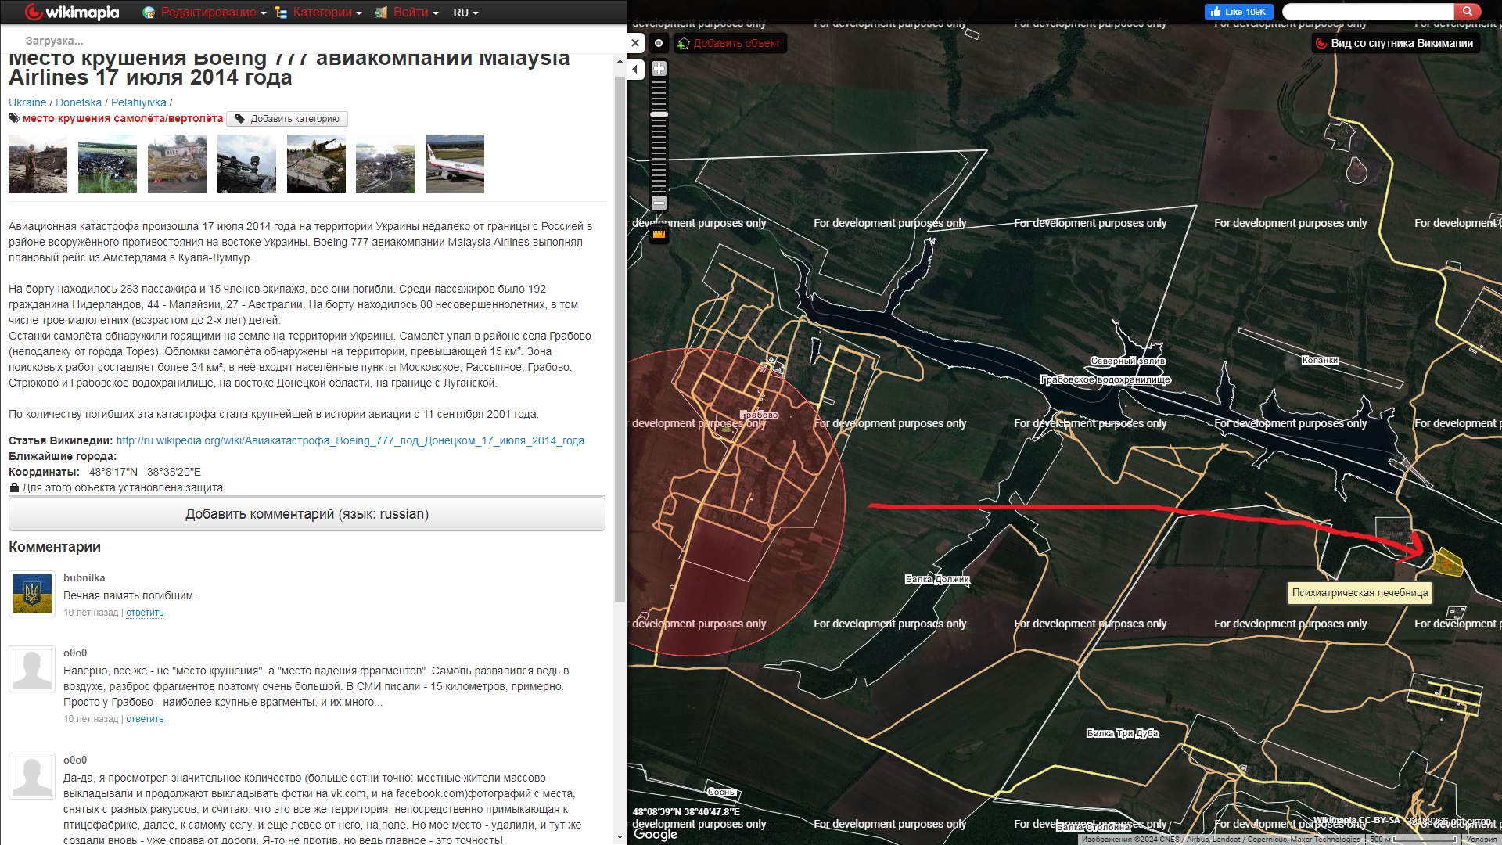The width and height of the screenshot is (1502, 845).
Task: Click the lock icon of protection notice
Action: [x=14, y=487]
